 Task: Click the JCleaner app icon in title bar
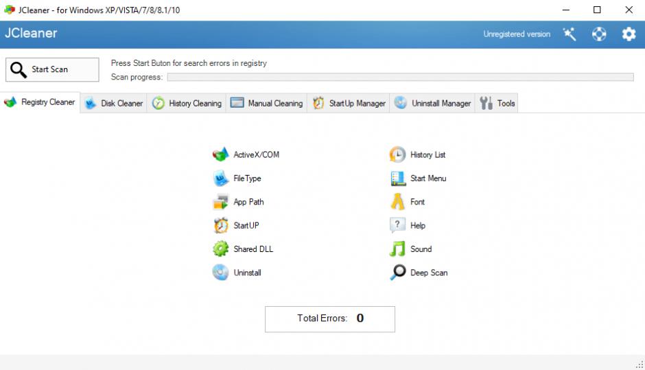(9, 10)
